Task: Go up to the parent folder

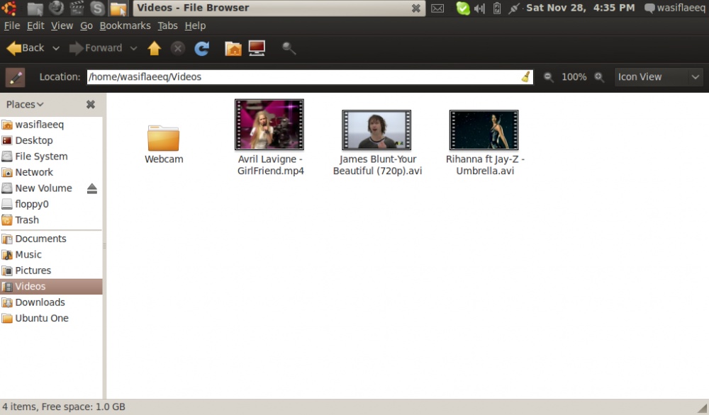Action: [155, 48]
